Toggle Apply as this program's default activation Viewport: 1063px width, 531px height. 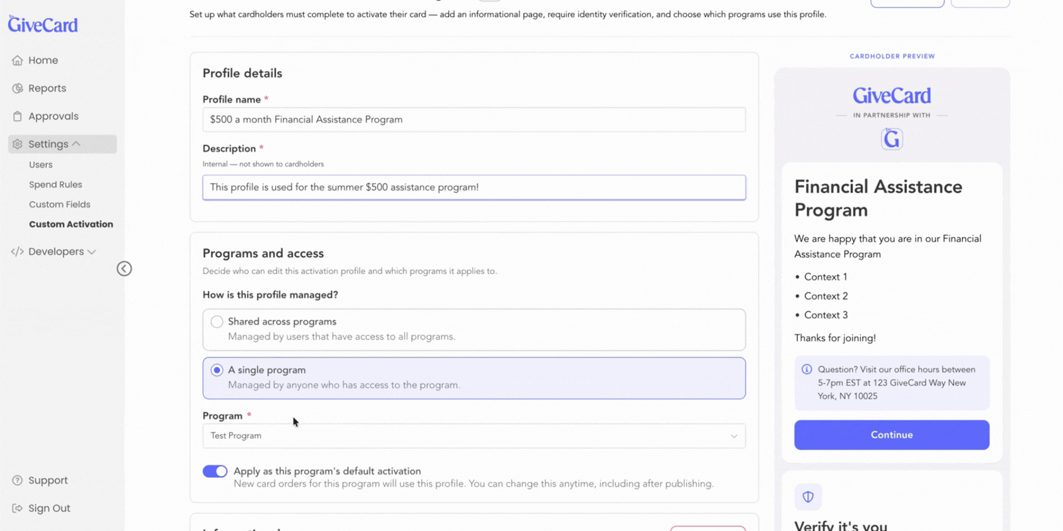(215, 471)
